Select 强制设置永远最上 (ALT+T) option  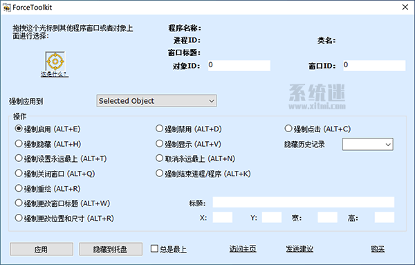pos(61,158)
